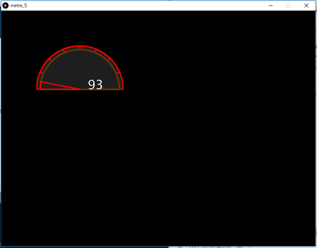Click the metre_S window title text

18,5
